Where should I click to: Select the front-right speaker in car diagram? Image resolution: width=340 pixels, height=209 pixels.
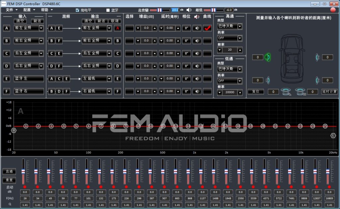(x=317, y=57)
